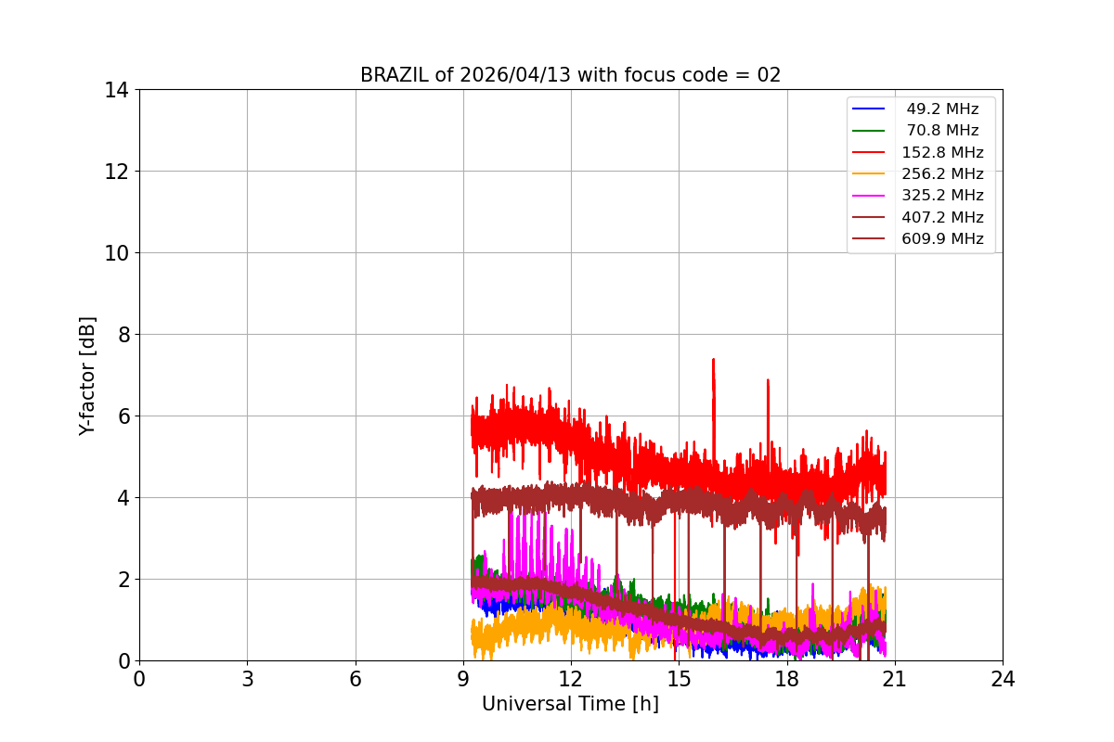The height and width of the screenshot is (742, 1114).
Task: Click the 'Y-factor [dB]' axis label
Action: tap(87, 376)
